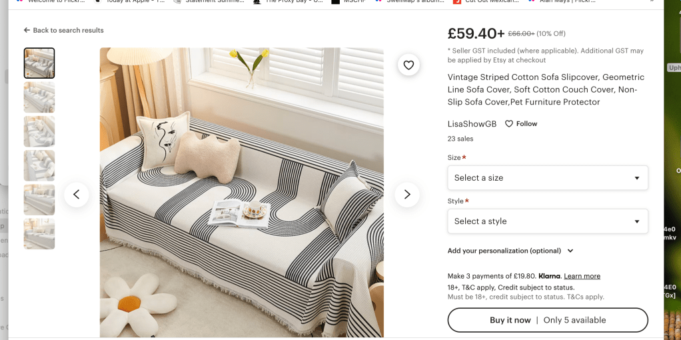681x340 pixels.
Task: Select the second sofa thumbnail
Action: [39, 97]
